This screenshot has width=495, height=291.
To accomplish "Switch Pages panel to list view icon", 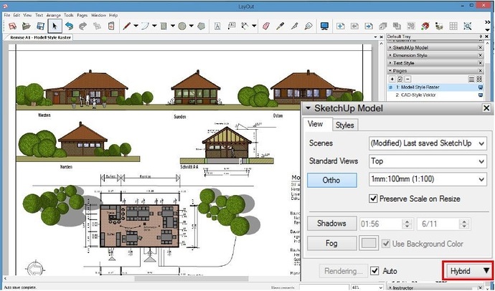I will (470, 79).
